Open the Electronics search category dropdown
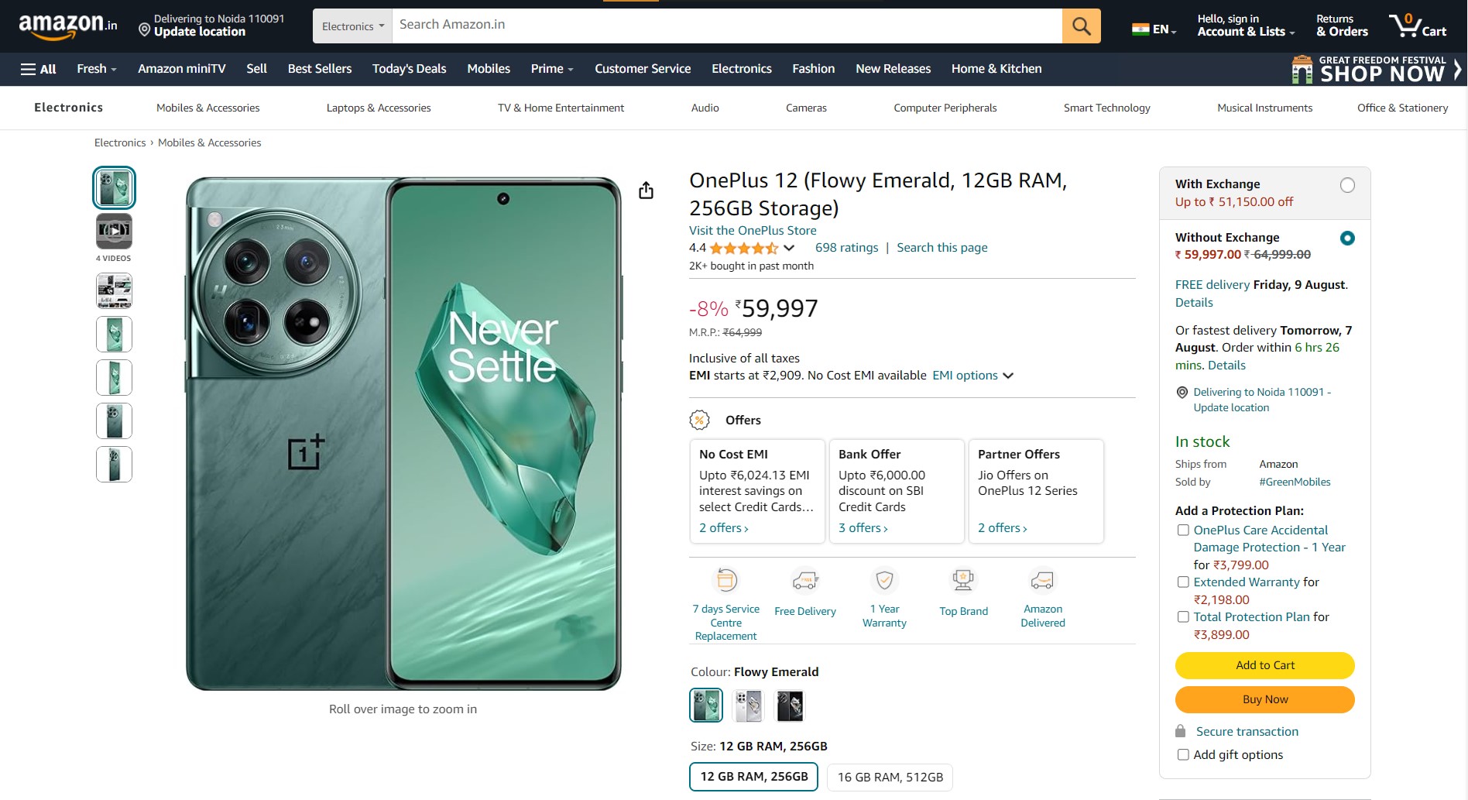The height and width of the screenshot is (800, 1468). pyautogui.click(x=352, y=26)
